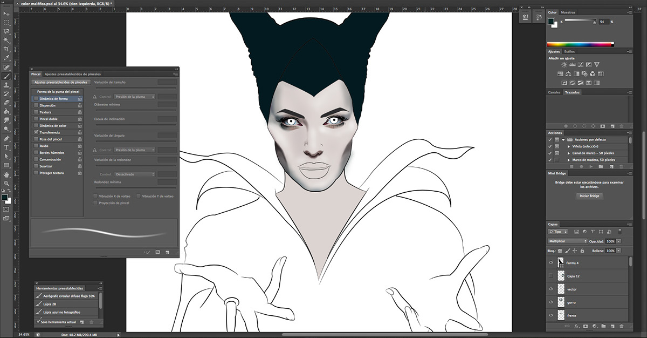Select the Eraser tool

[x=6, y=103]
